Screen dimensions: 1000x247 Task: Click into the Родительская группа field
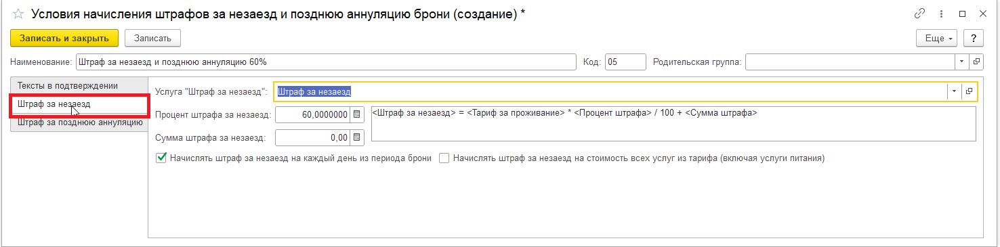pyautogui.click(x=850, y=62)
